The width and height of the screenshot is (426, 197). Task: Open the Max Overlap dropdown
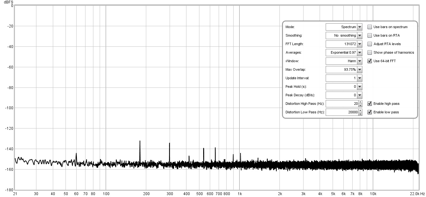click(360, 70)
